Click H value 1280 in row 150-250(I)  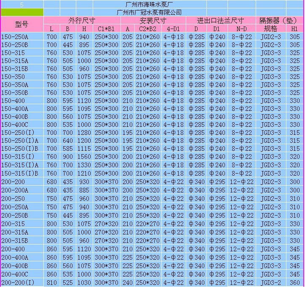click(84, 132)
